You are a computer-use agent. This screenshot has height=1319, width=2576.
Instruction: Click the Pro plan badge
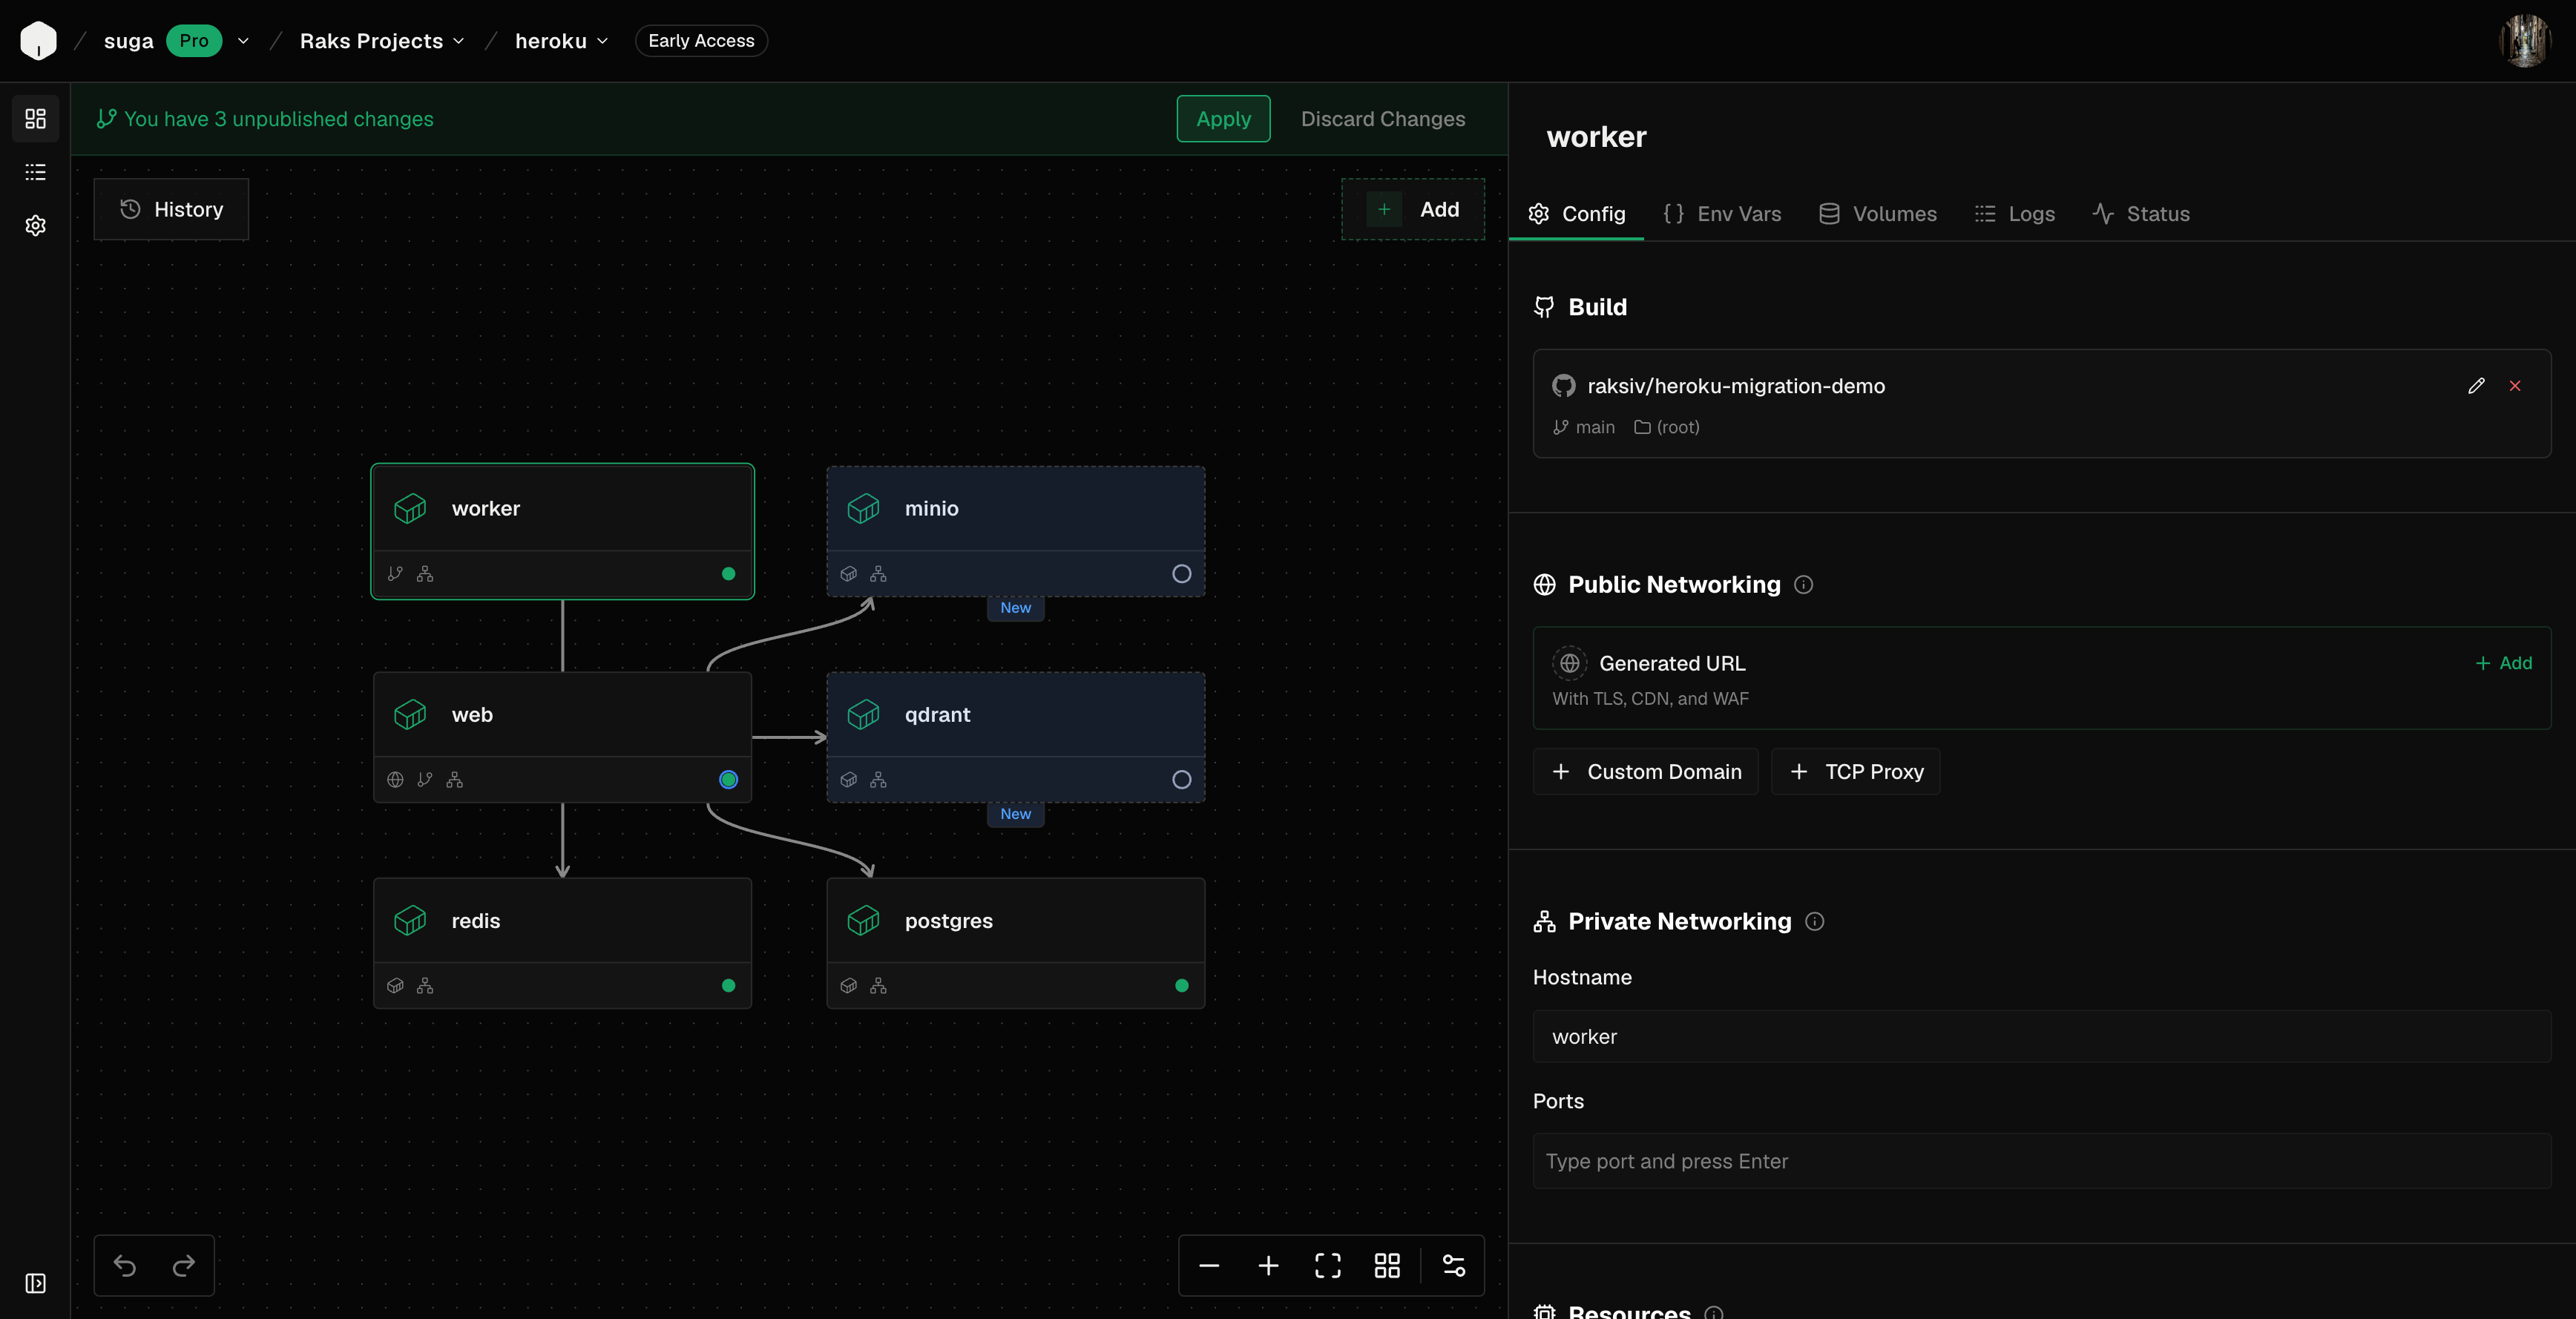click(x=194, y=41)
